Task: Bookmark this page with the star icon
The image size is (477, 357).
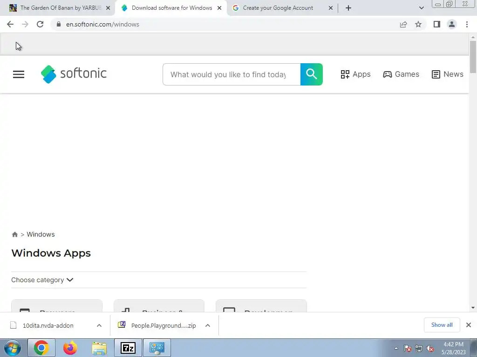Action: point(418,24)
